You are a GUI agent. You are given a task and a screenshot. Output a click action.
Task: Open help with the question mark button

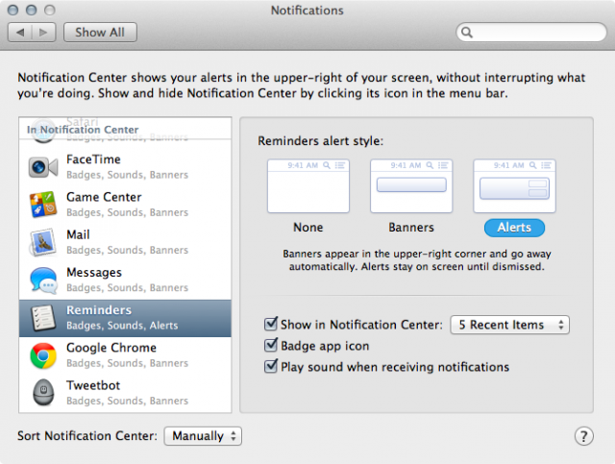[583, 436]
